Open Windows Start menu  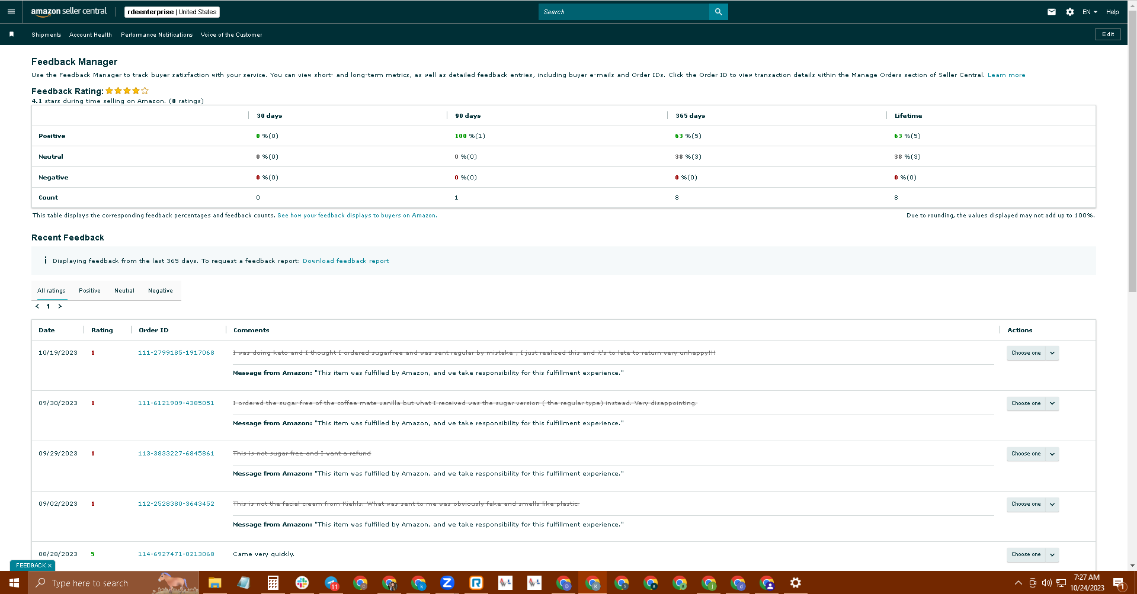tap(14, 583)
